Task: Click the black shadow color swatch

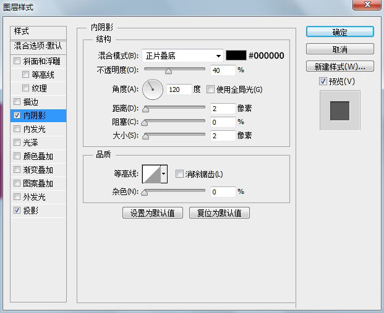Action: pos(236,56)
